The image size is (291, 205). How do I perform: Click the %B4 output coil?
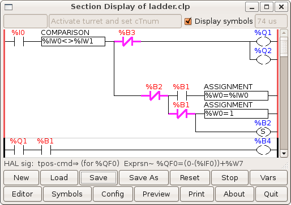pyautogui.click(x=263, y=150)
